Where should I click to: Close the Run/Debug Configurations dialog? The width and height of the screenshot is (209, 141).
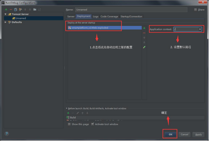coord(203,2)
